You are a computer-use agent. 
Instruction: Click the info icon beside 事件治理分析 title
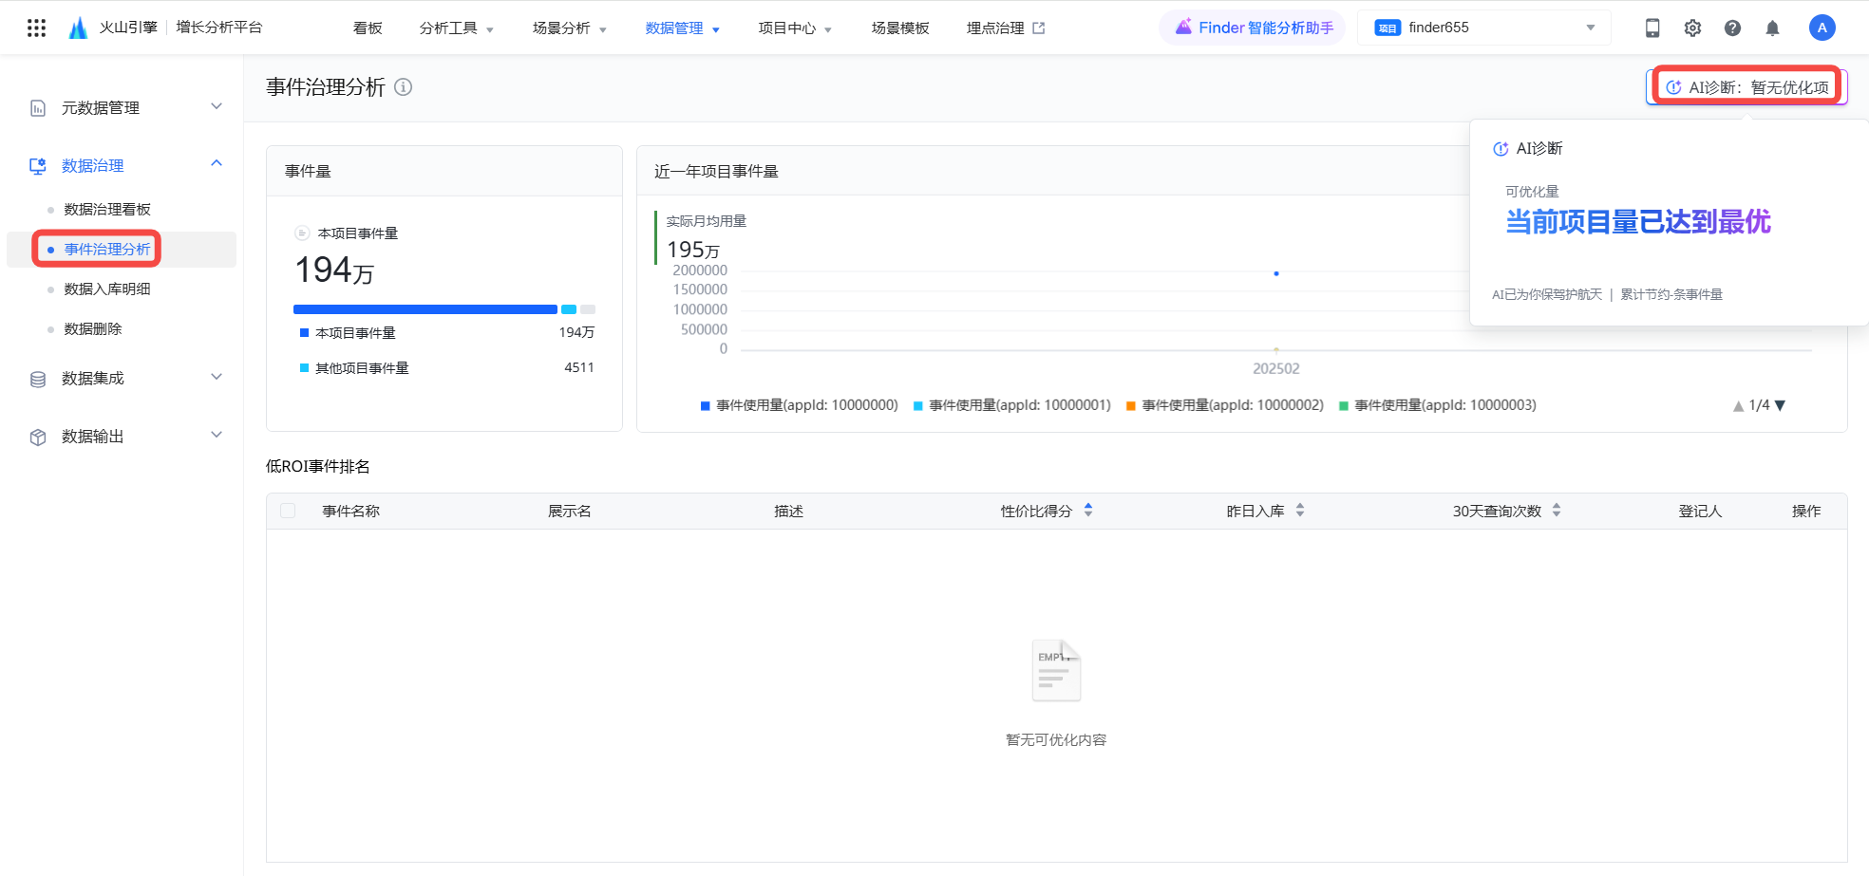pos(404,87)
